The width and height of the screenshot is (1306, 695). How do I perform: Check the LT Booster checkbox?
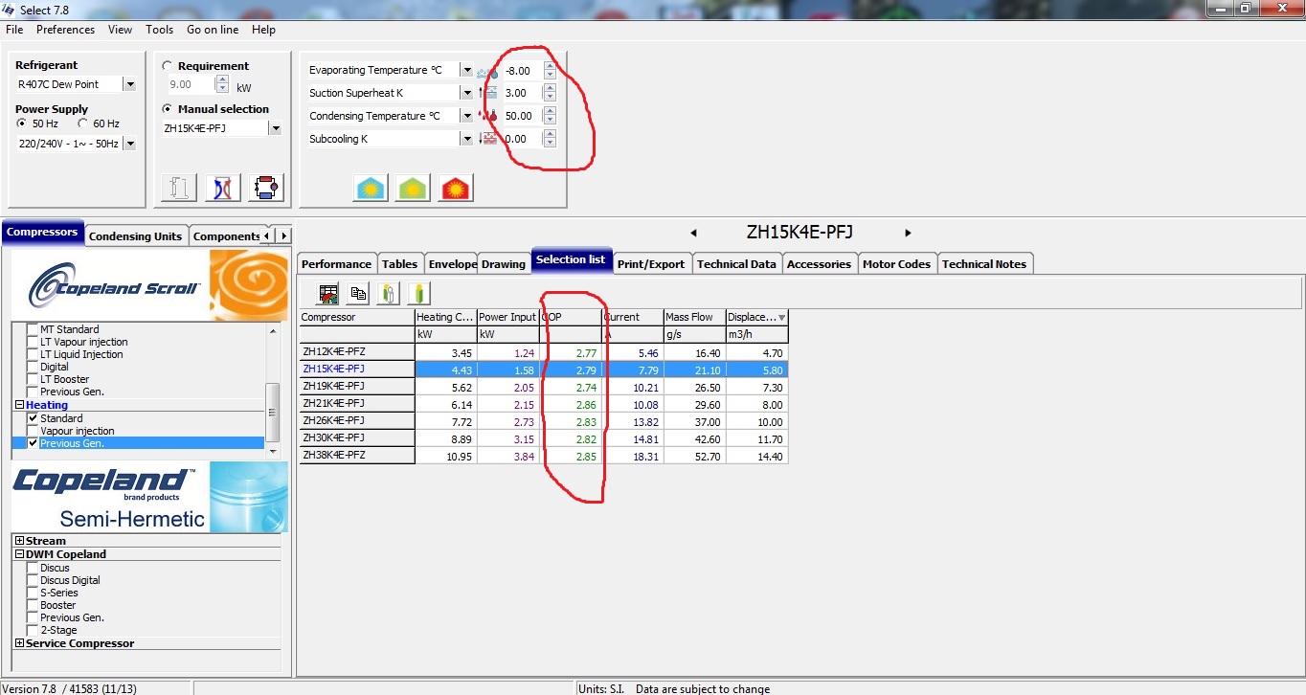34,379
